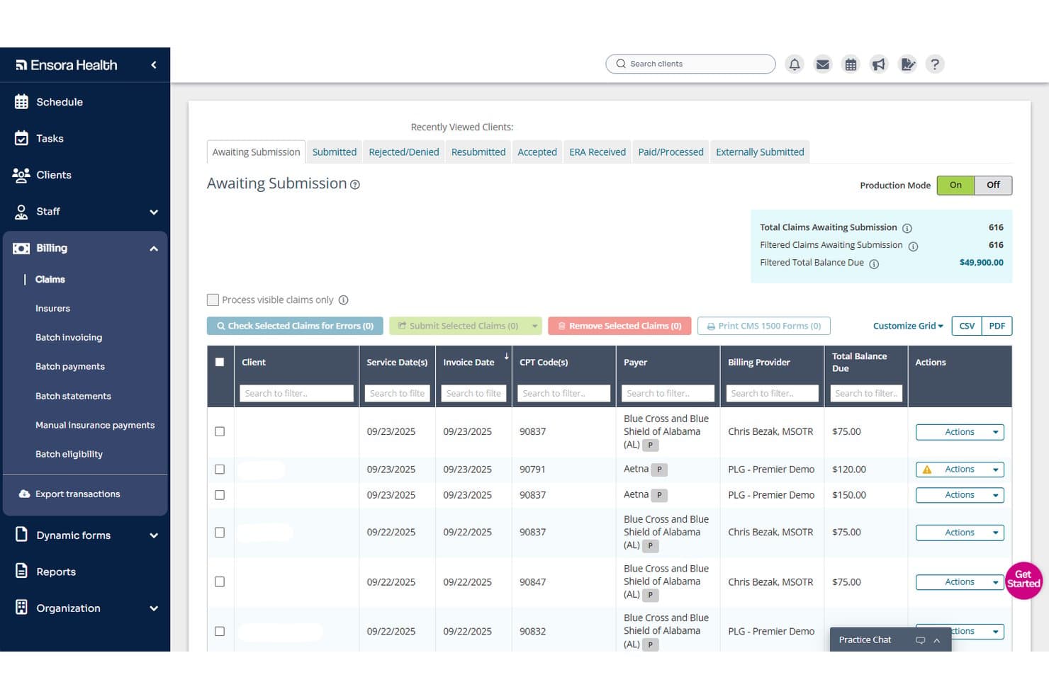Switch to the Submitted tab

[x=335, y=152]
